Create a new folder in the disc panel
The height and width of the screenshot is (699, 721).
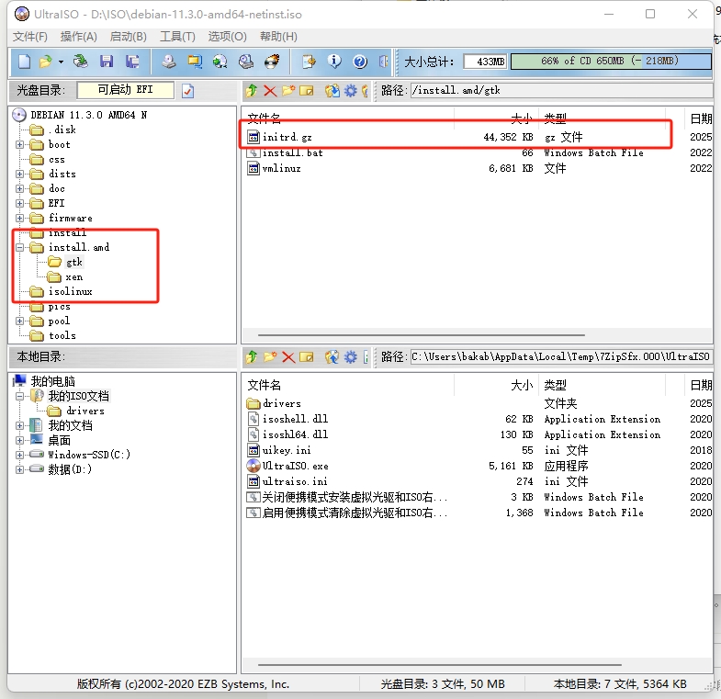[288, 91]
